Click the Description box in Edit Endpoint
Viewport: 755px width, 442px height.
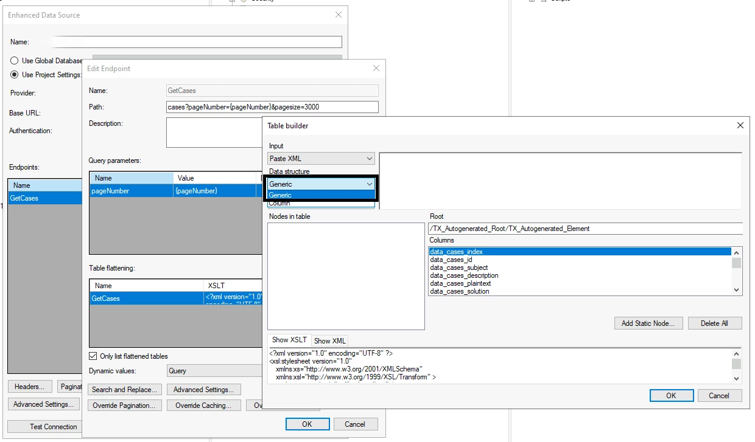point(214,133)
